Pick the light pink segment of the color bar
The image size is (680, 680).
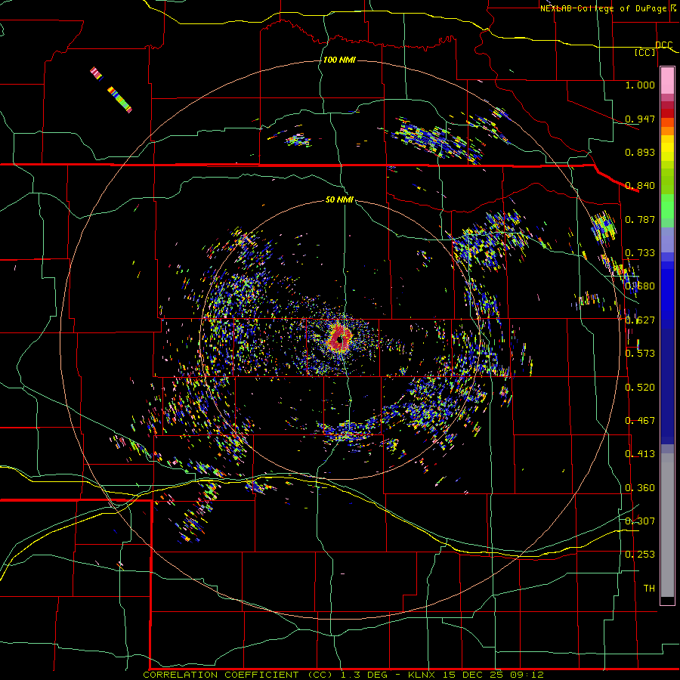tap(667, 81)
